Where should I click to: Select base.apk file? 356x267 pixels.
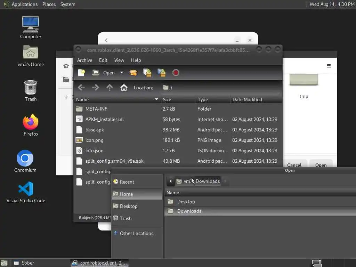pyautogui.click(x=178, y=130)
